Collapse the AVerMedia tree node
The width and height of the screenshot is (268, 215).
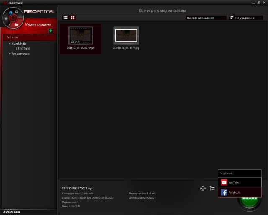[x=10, y=43]
